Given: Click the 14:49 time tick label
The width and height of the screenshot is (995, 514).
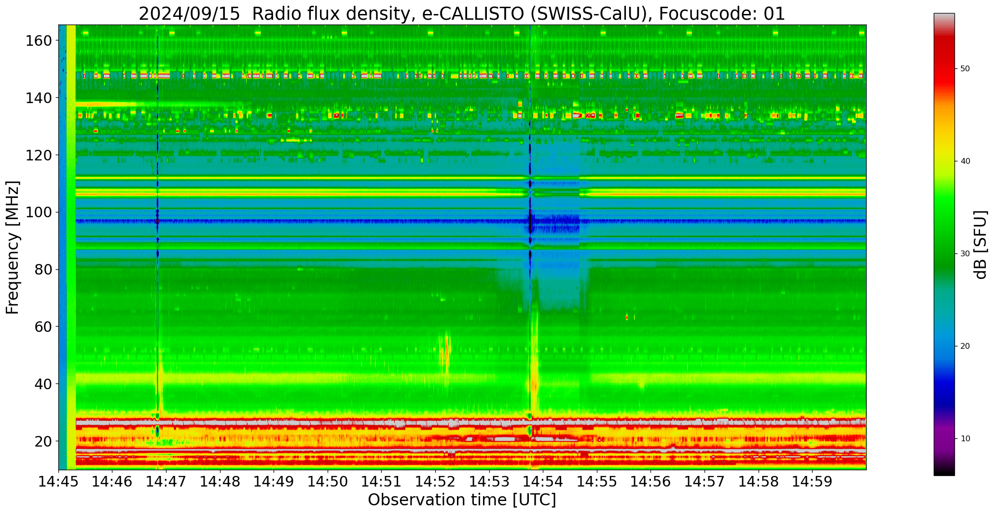Looking at the screenshot, I should click(x=274, y=481).
